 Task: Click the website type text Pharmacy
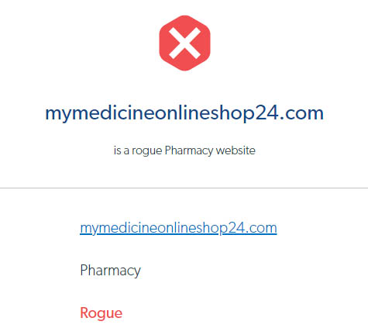[x=110, y=271]
